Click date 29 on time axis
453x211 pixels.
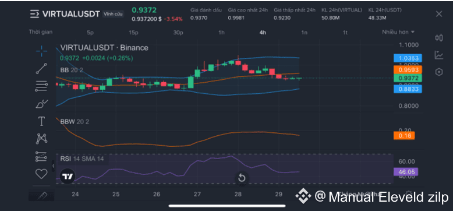(x=278, y=194)
